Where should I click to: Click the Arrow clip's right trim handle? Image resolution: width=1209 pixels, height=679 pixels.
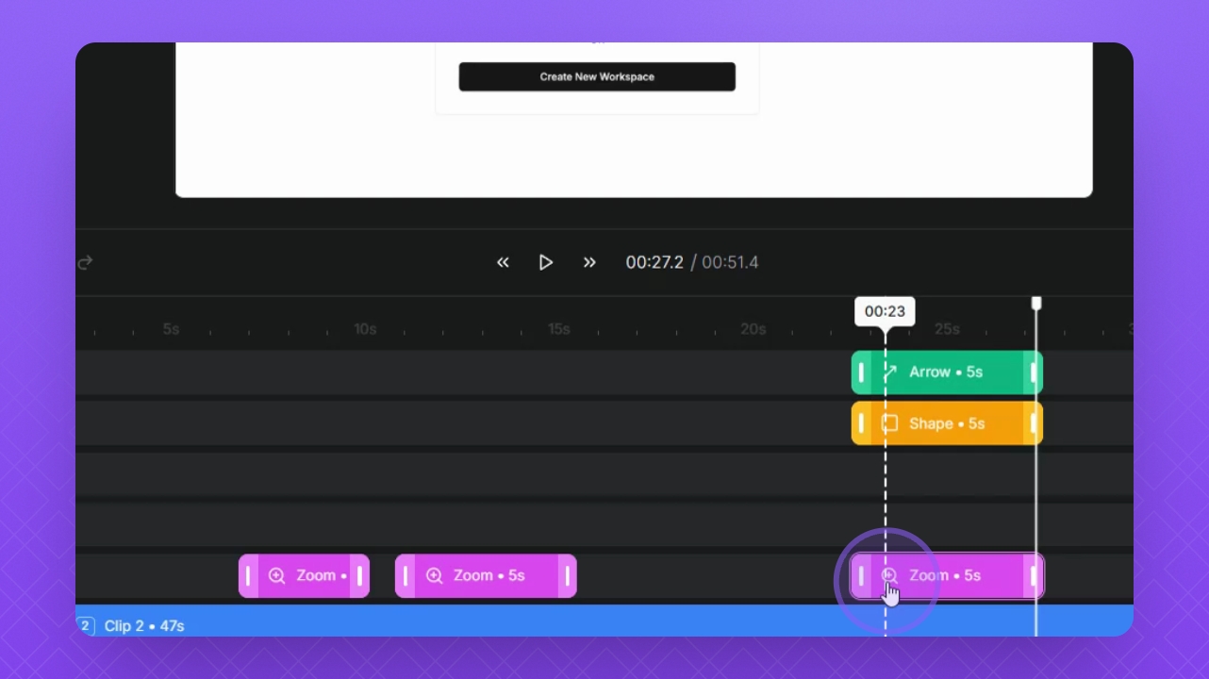[1034, 373]
